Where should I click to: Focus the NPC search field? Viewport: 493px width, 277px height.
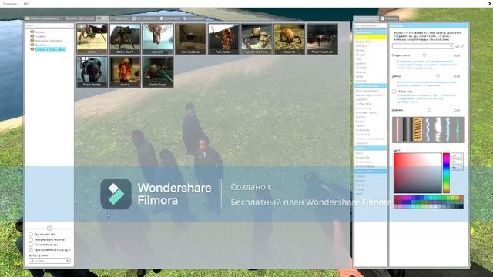pos(49,25)
